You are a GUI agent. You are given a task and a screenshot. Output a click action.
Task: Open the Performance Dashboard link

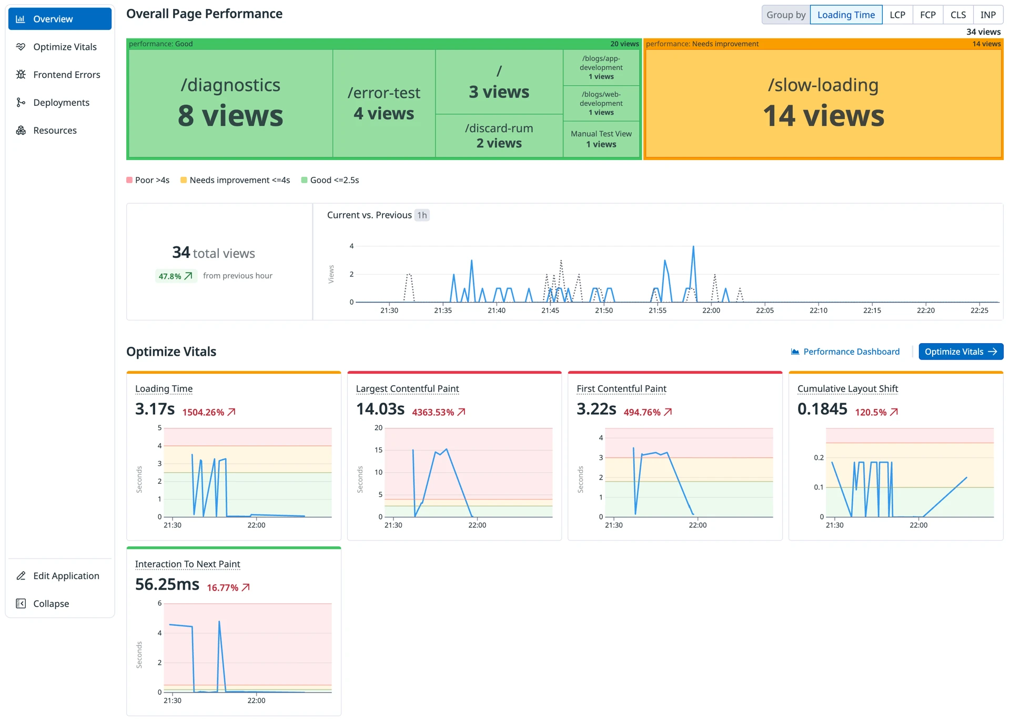pyautogui.click(x=851, y=352)
